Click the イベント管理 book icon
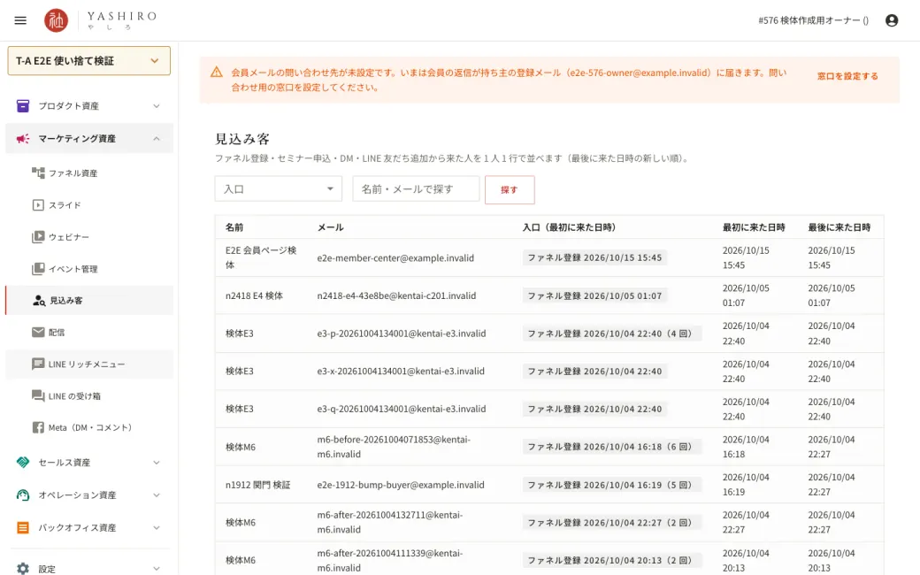This screenshot has height=575, width=920. tap(38, 269)
